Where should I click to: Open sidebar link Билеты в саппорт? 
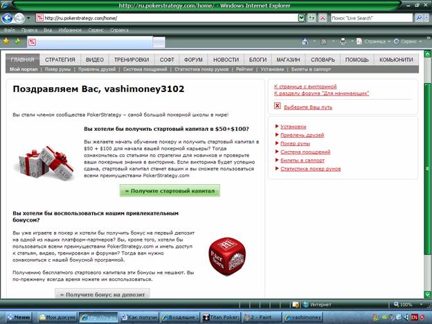(303, 161)
